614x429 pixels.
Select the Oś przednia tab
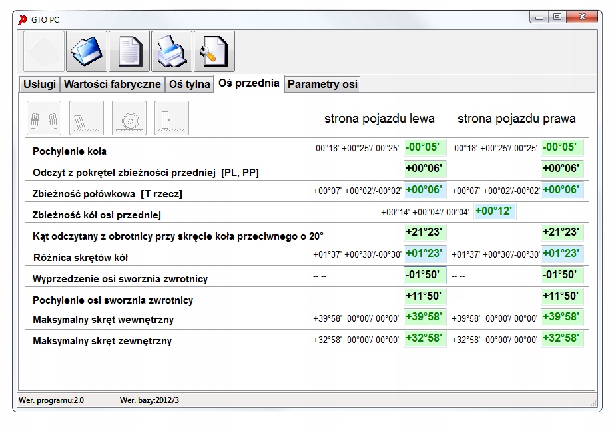[x=248, y=83]
